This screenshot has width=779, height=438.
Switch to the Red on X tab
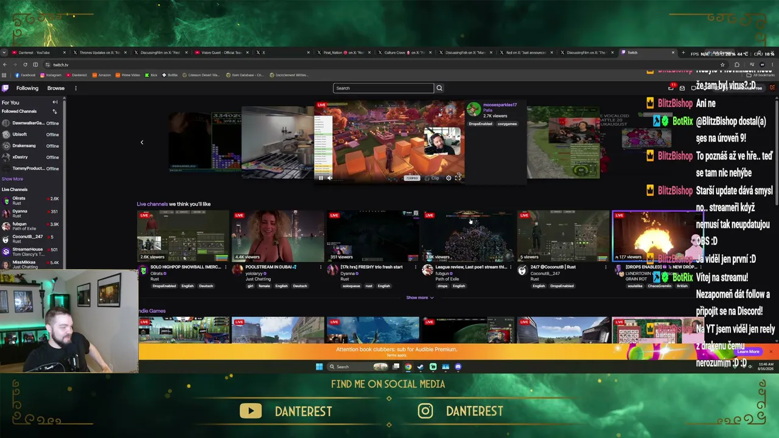click(x=526, y=52)
